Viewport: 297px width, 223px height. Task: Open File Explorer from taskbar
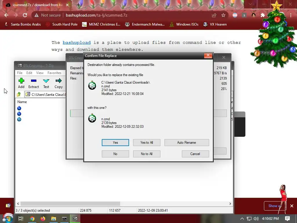pos(54,219)
